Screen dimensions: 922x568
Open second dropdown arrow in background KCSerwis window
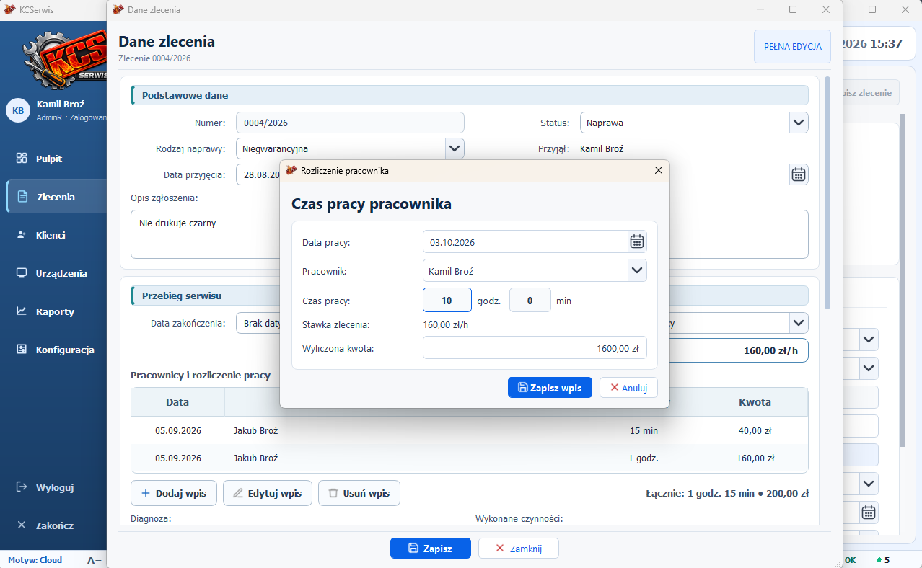[869, 368]
